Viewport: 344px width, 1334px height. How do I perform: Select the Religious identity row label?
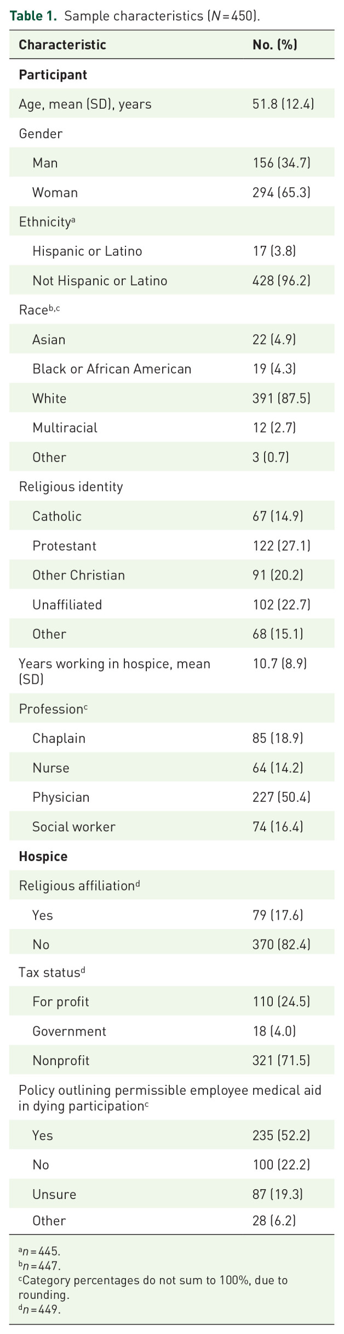[x=71, y=487]
